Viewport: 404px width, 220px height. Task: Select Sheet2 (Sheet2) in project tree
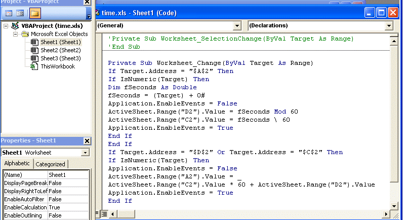pos(61,50)
